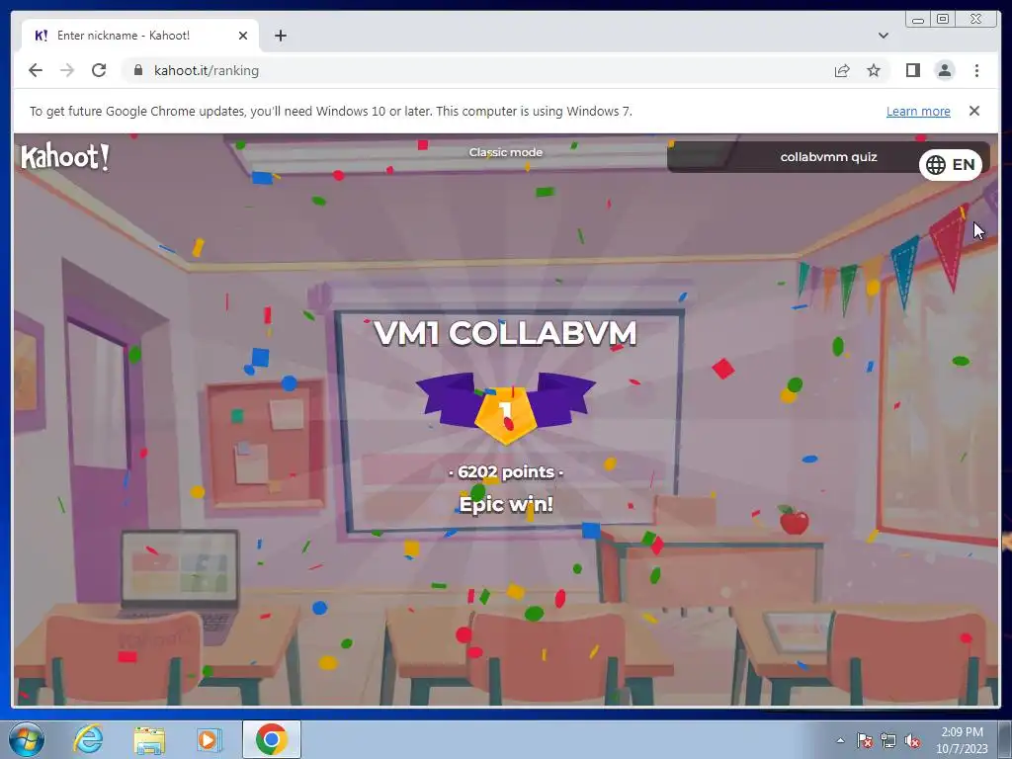The height and width of the screenshot is (759, 1012).
Task: Close the Chrome window
Action: coord(976,20)
